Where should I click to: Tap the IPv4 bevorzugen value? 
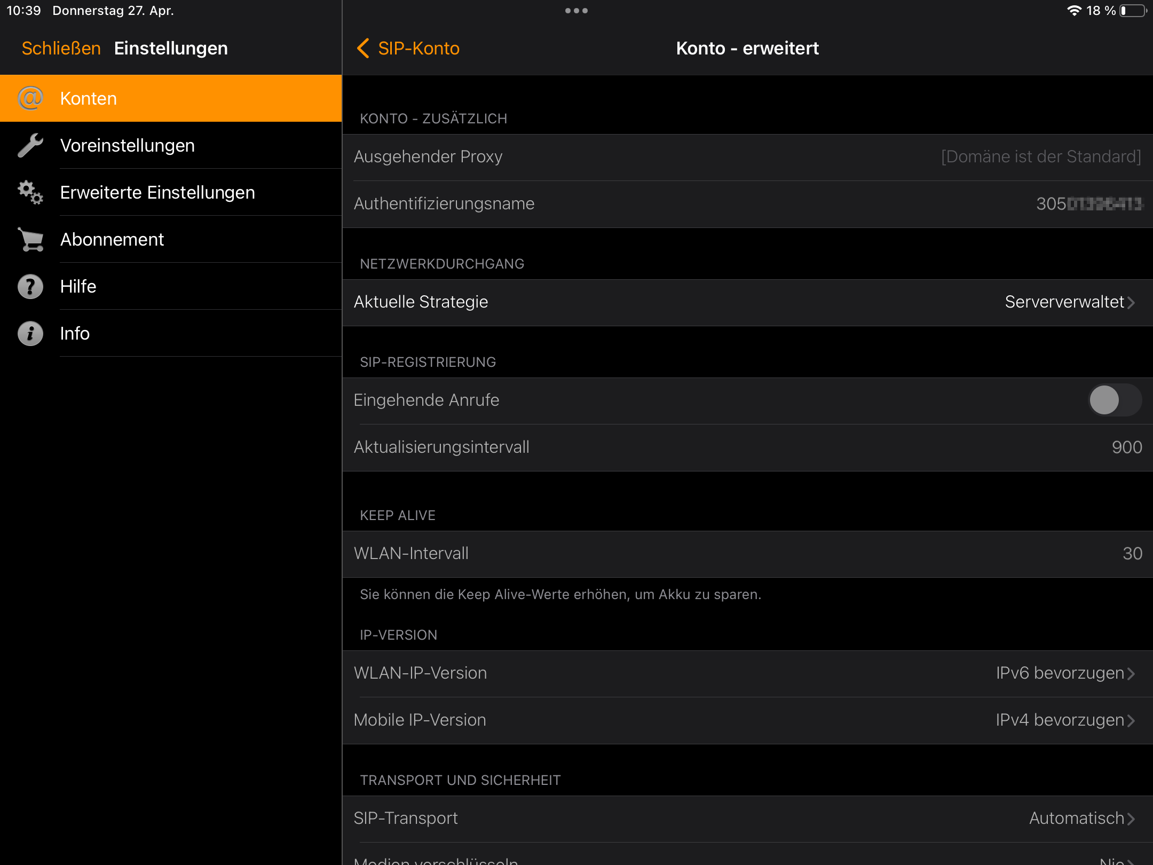coord(1060,720)
